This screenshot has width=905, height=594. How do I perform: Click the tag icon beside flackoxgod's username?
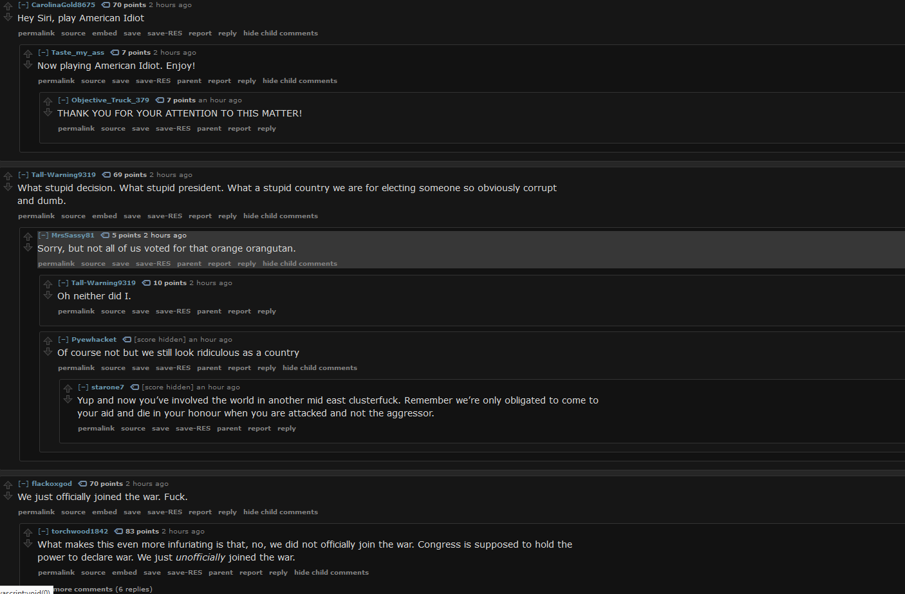(82, 483)
